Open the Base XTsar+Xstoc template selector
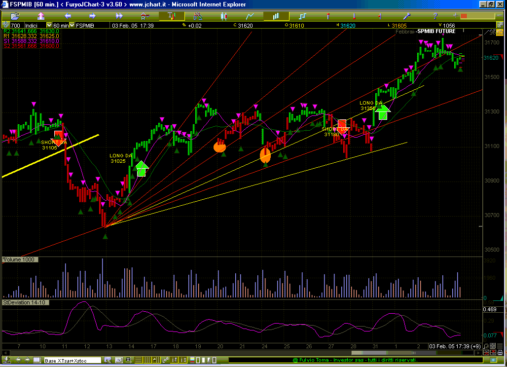This screenshot has width=507, height=367. 72,361
